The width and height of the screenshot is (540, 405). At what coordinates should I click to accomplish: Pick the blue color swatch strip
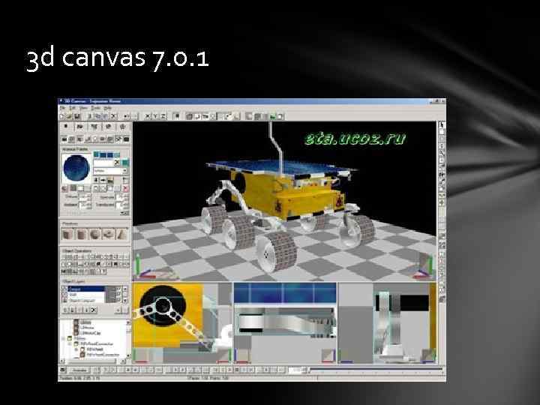coord(106,155)
